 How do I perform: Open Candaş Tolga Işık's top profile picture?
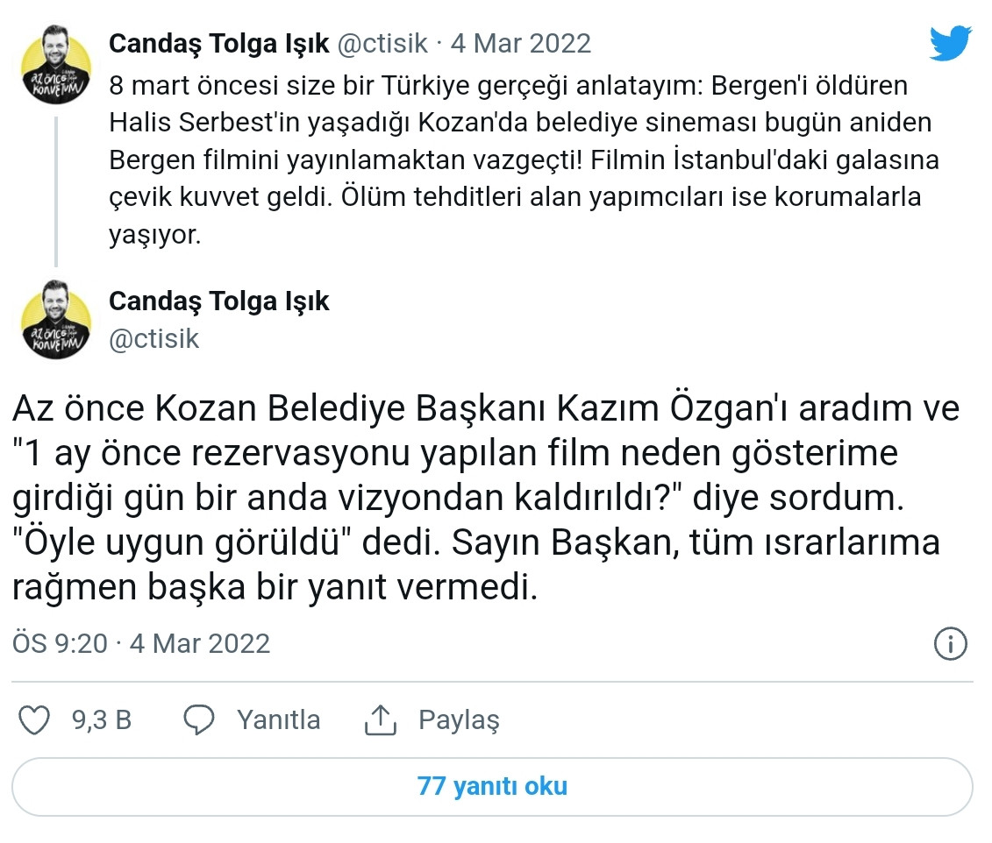[54, 55]
